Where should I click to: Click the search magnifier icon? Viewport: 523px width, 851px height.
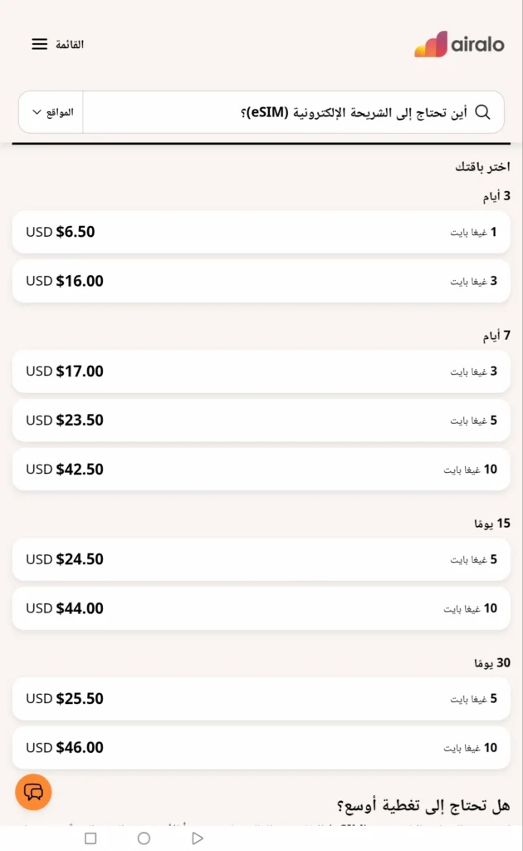click(x=484, y=111)
